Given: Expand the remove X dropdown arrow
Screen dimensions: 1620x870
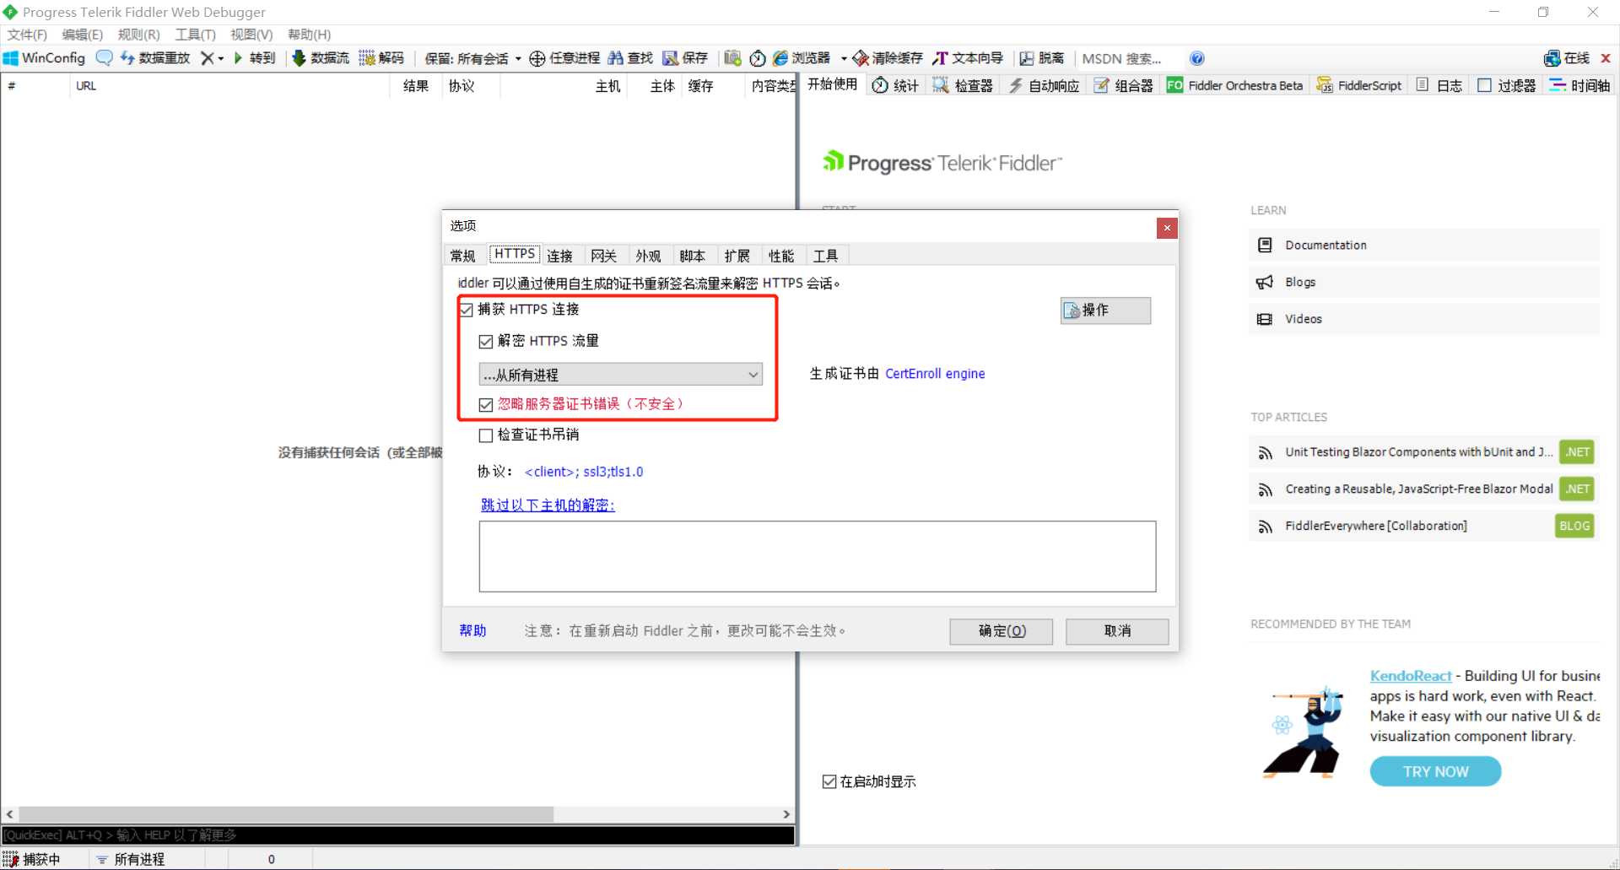Looking at the screenshot, I should [221, 58].
